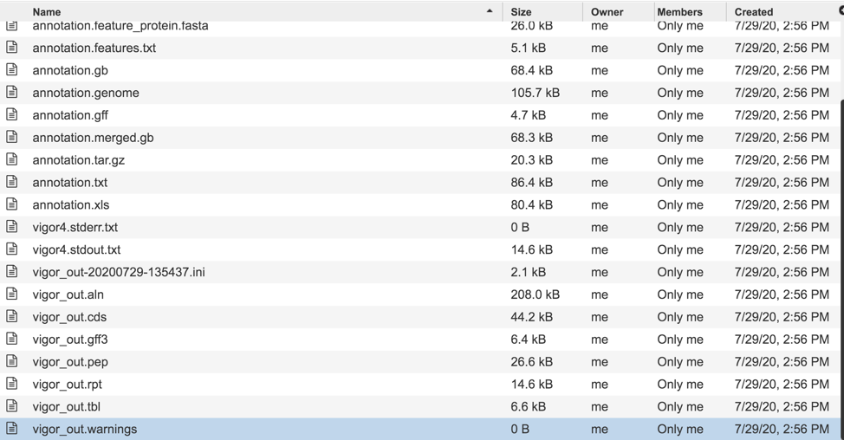Screen dimensions: 844x440
Task: Sort the list by Size column
Action: tap(522, 12)
